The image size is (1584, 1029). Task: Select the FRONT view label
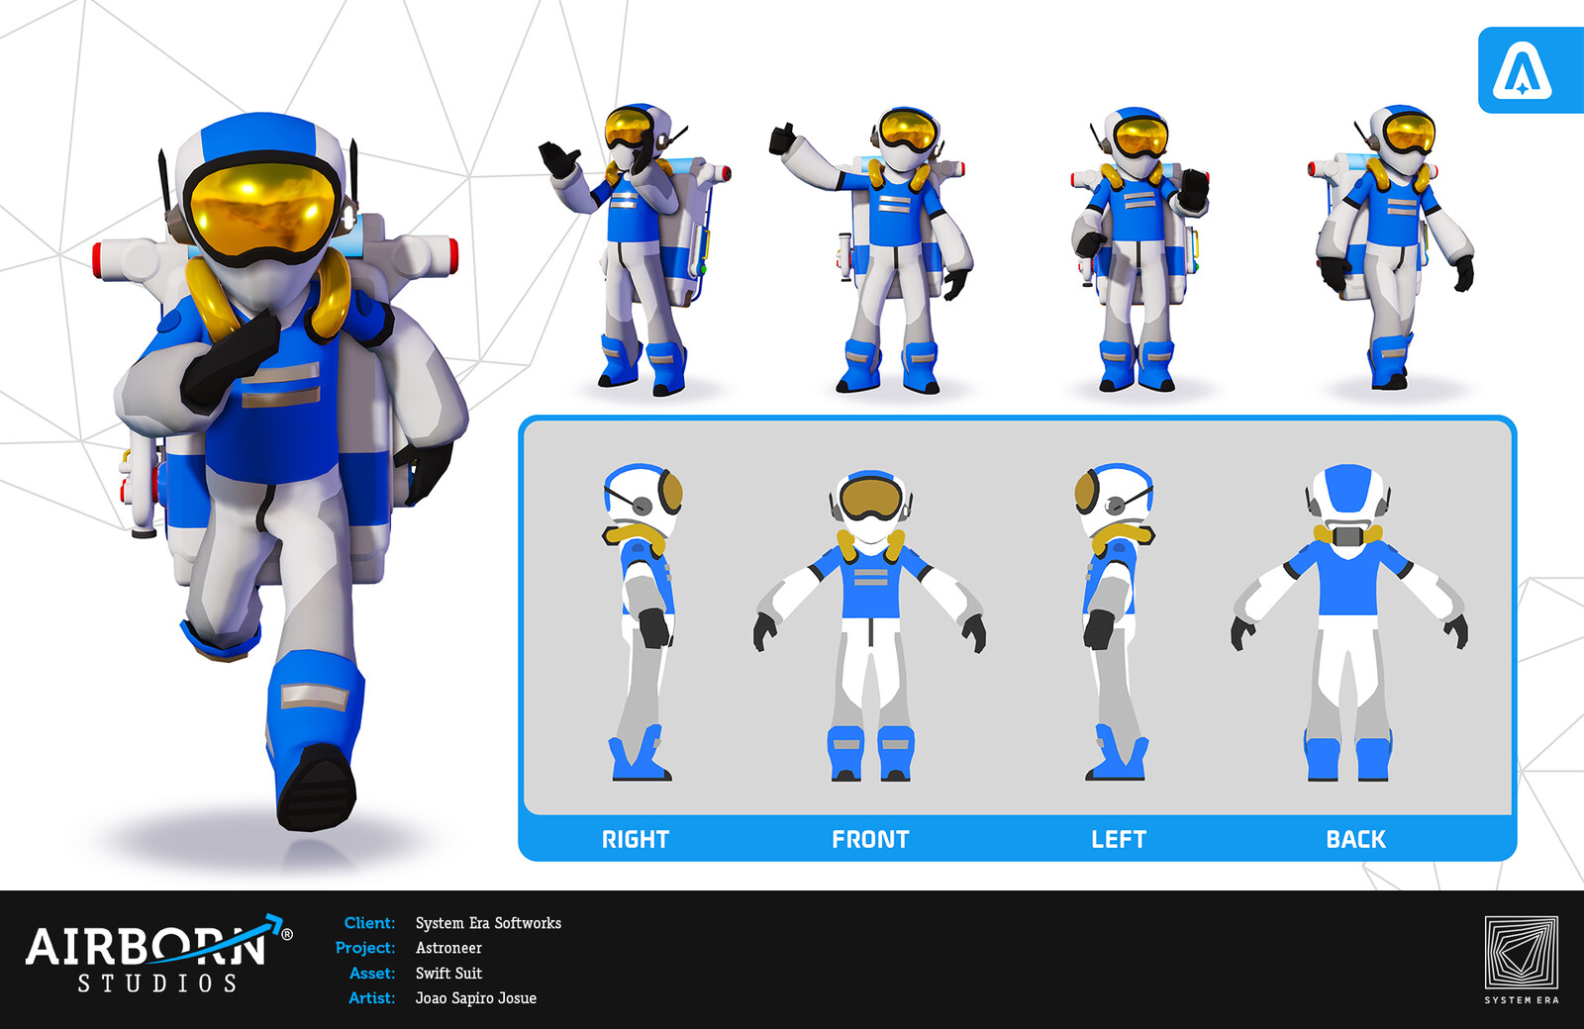click(x=870, y=840)
